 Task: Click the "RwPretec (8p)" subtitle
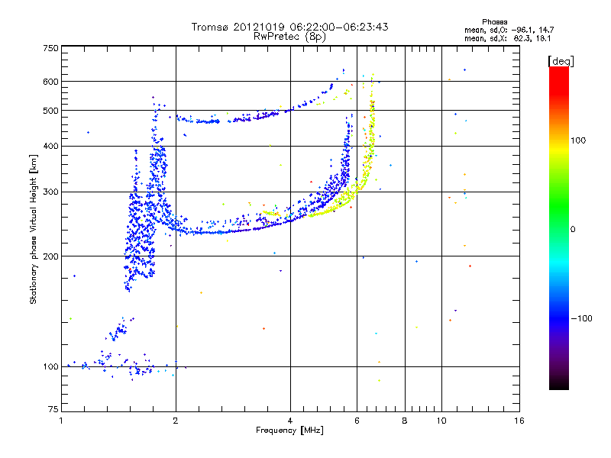pos(289,37)
